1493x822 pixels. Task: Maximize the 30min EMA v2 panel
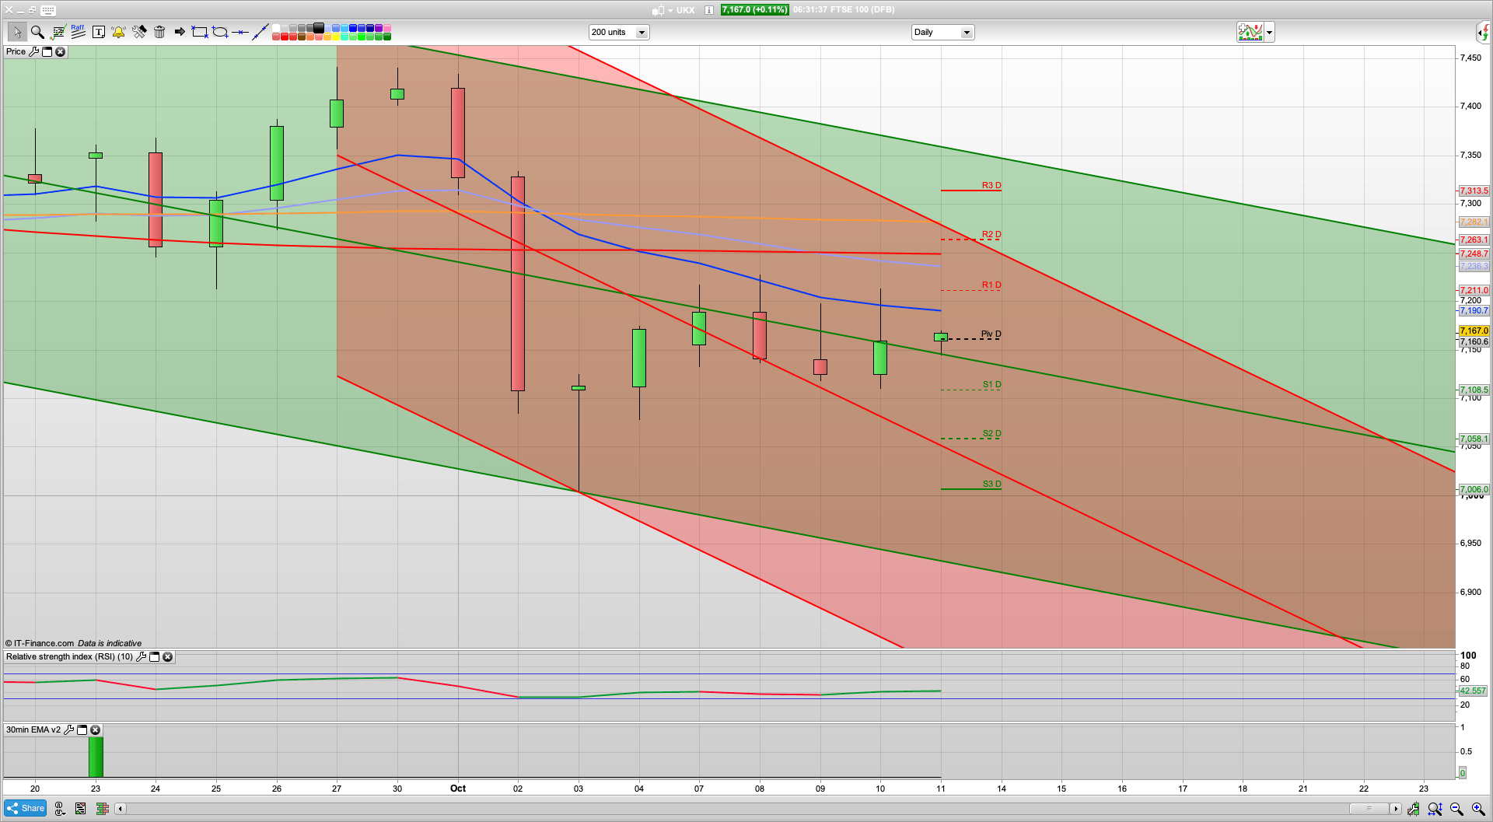click(x=82, y=729)
